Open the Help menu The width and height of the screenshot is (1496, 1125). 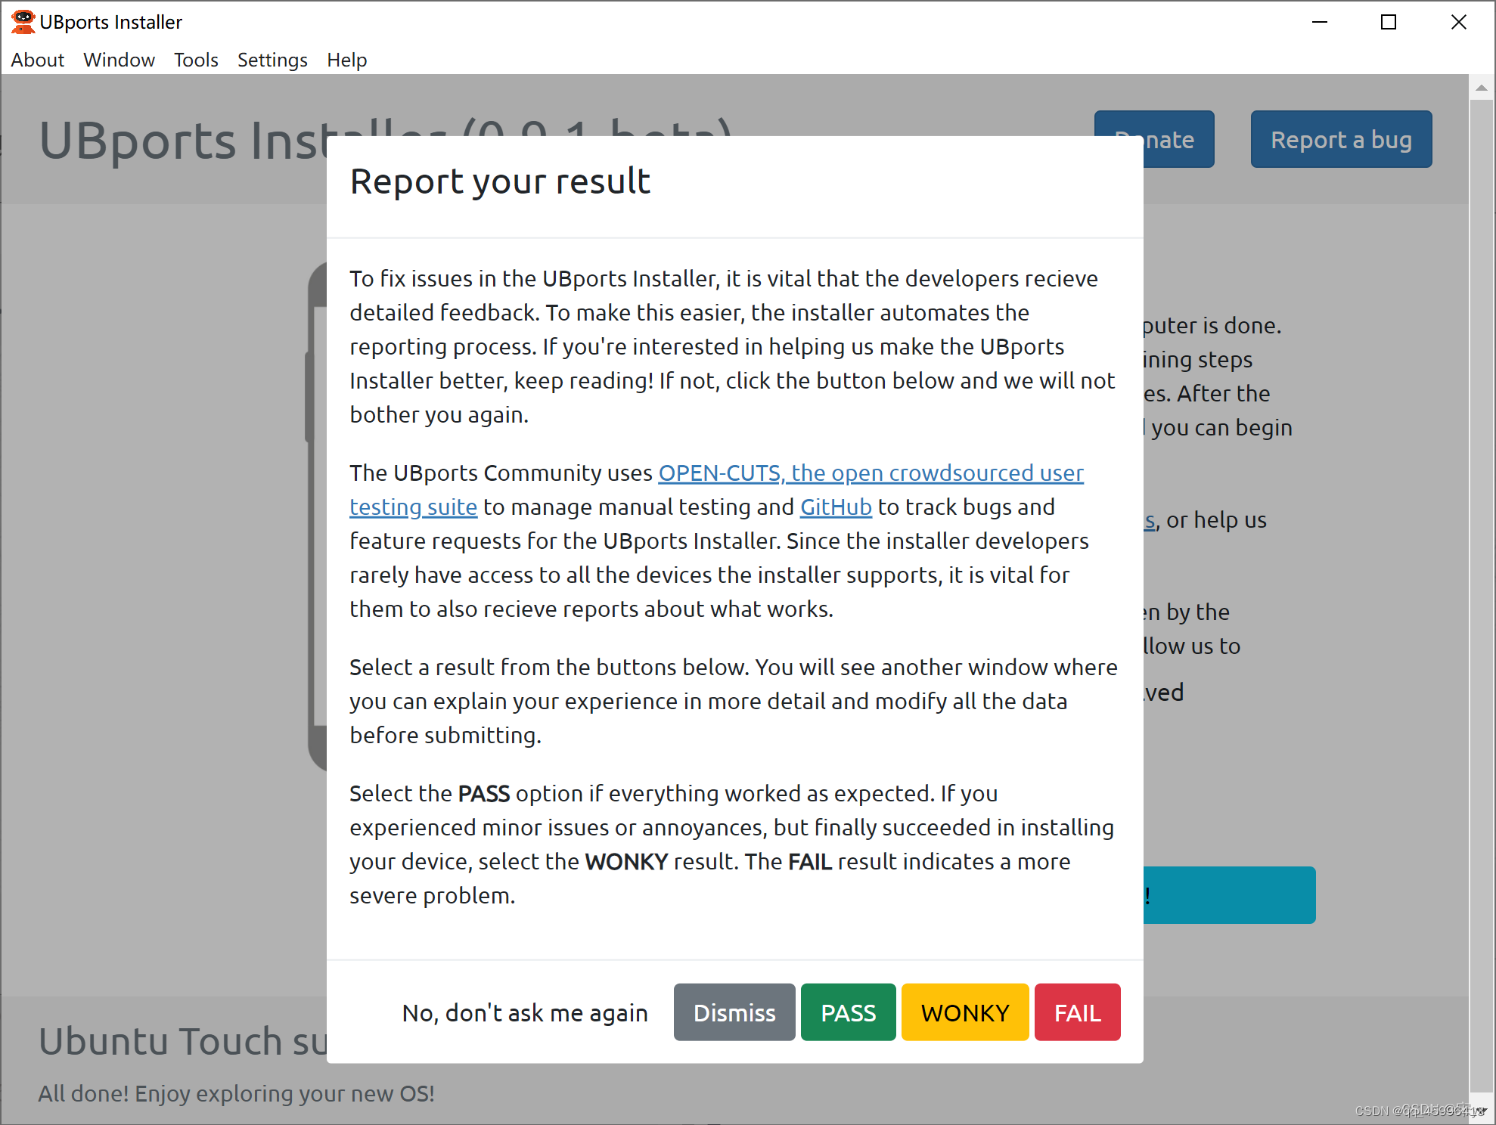pyautogui.click(x=346, y=60)
